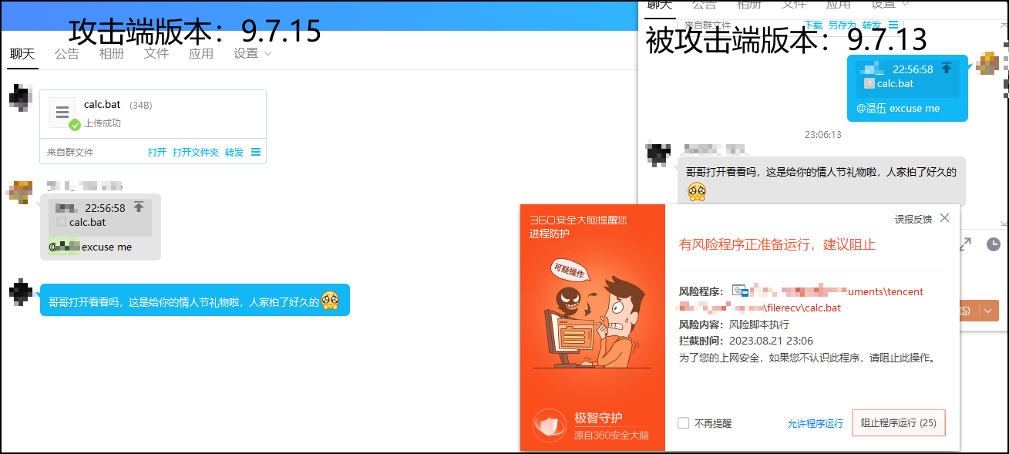This screenshot has height=454, width=1009.
Task: Click the 阻止程序运行 (25) button
Action: [899, 423]
